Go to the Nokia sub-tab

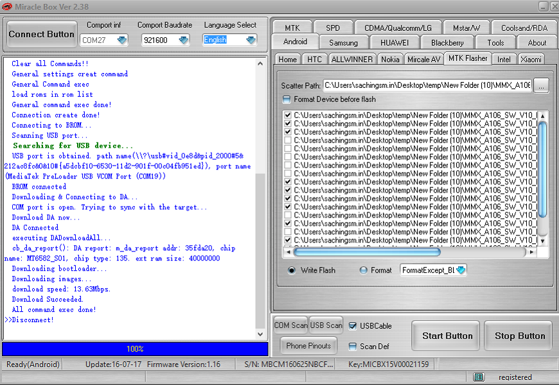pyautogui.click(x=390, y=60)
